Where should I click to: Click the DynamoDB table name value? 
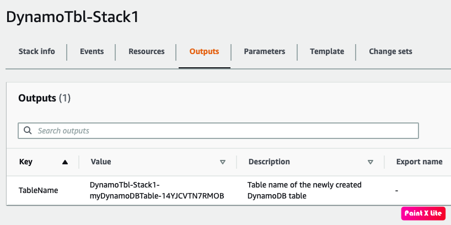coord(157,190)
